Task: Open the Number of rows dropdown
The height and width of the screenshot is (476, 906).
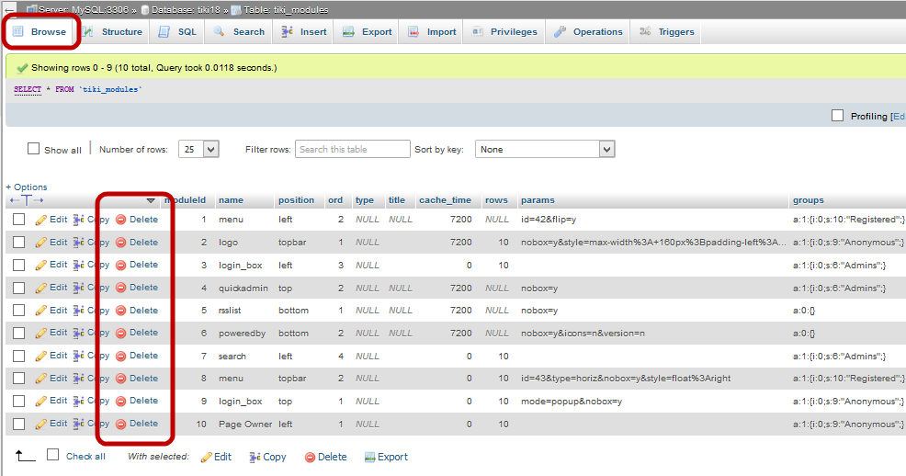Action: pos(198,149)
